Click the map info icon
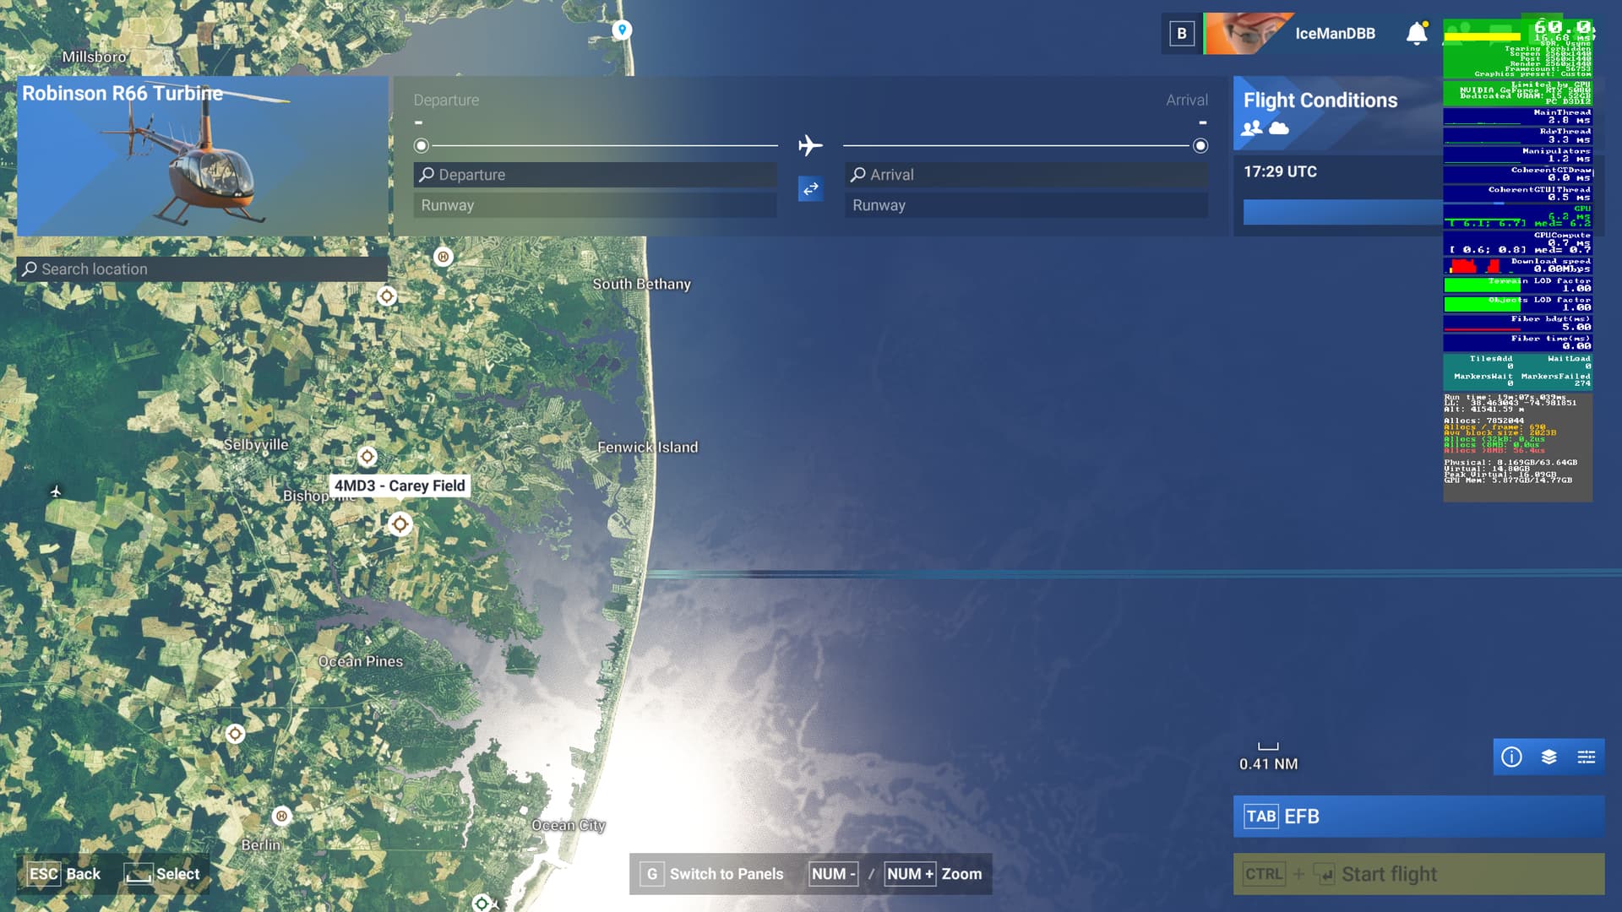 coord(1511,757)
